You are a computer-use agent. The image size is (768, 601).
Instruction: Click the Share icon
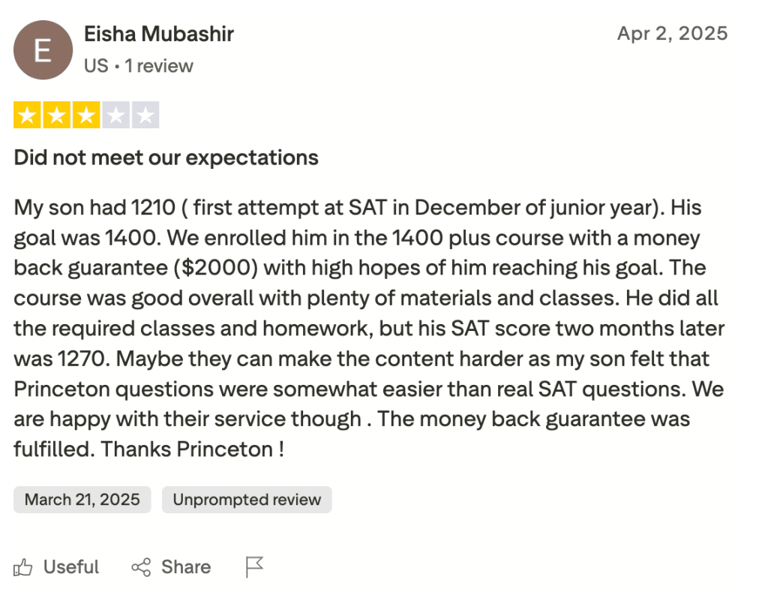tap(142, 567)
